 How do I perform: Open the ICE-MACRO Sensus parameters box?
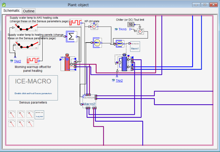click(33, 88)
